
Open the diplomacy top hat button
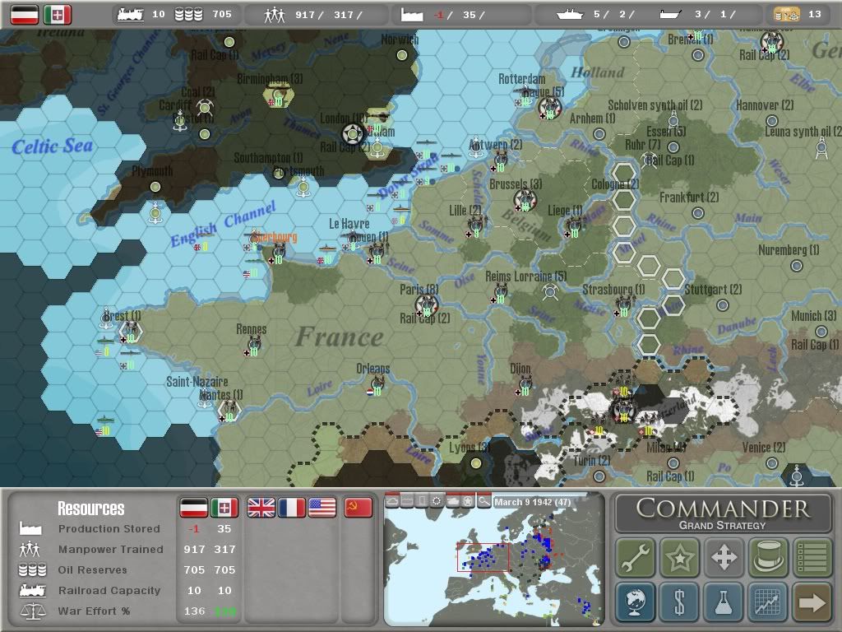coord(768,557)
